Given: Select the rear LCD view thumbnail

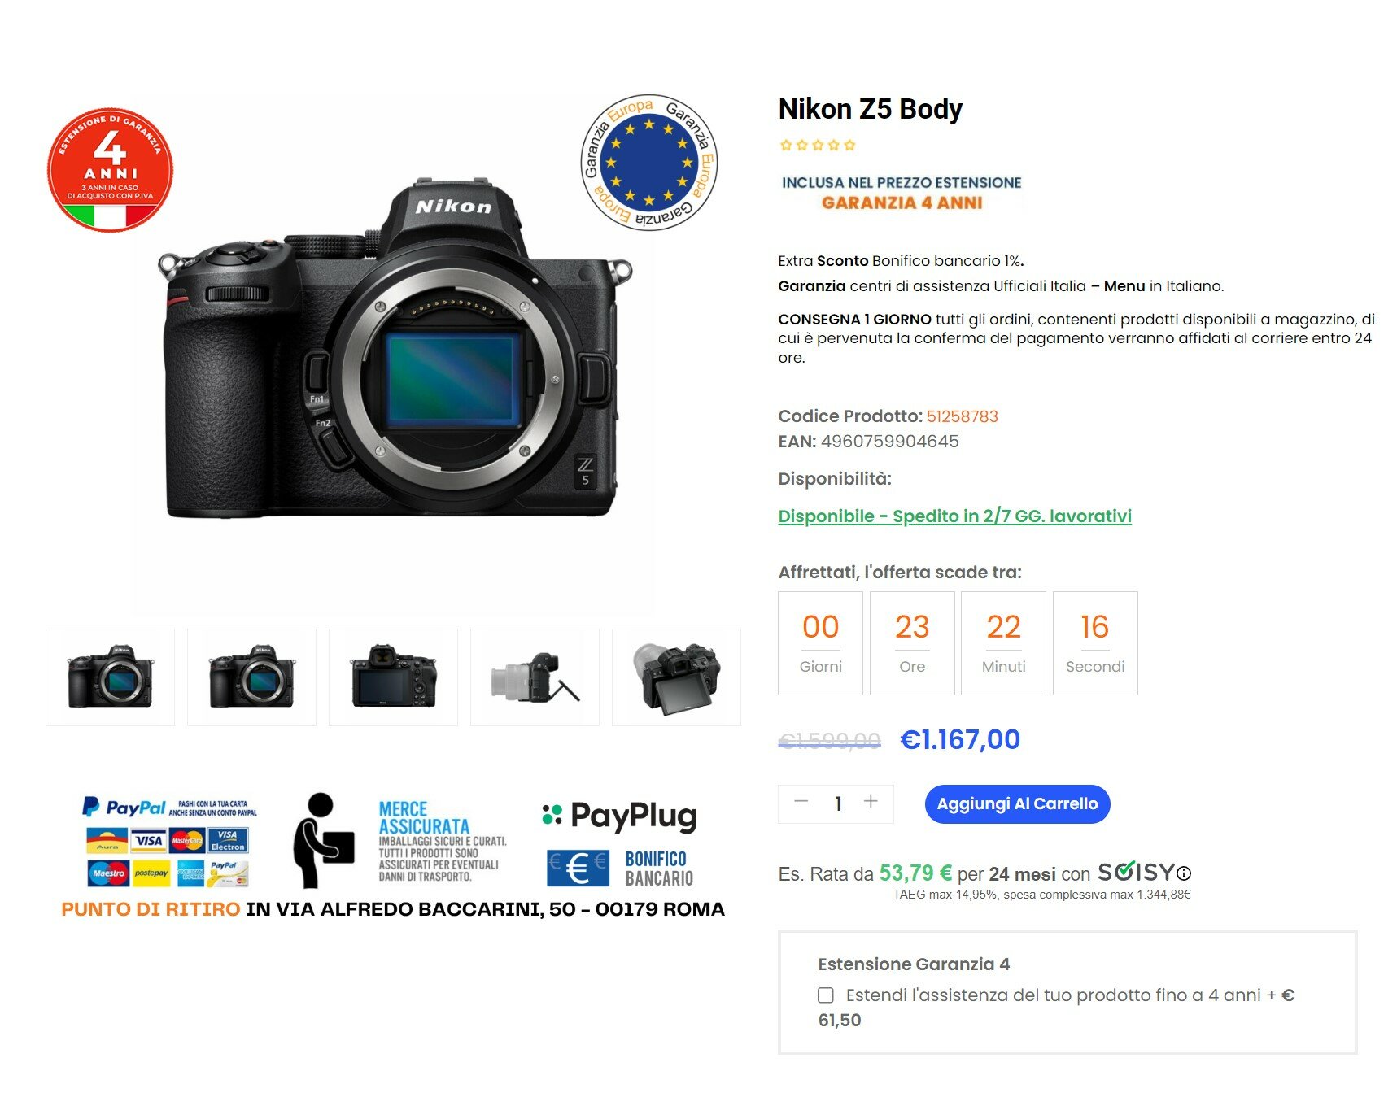Looking at the screenshot, I should [x=394, y=677].
